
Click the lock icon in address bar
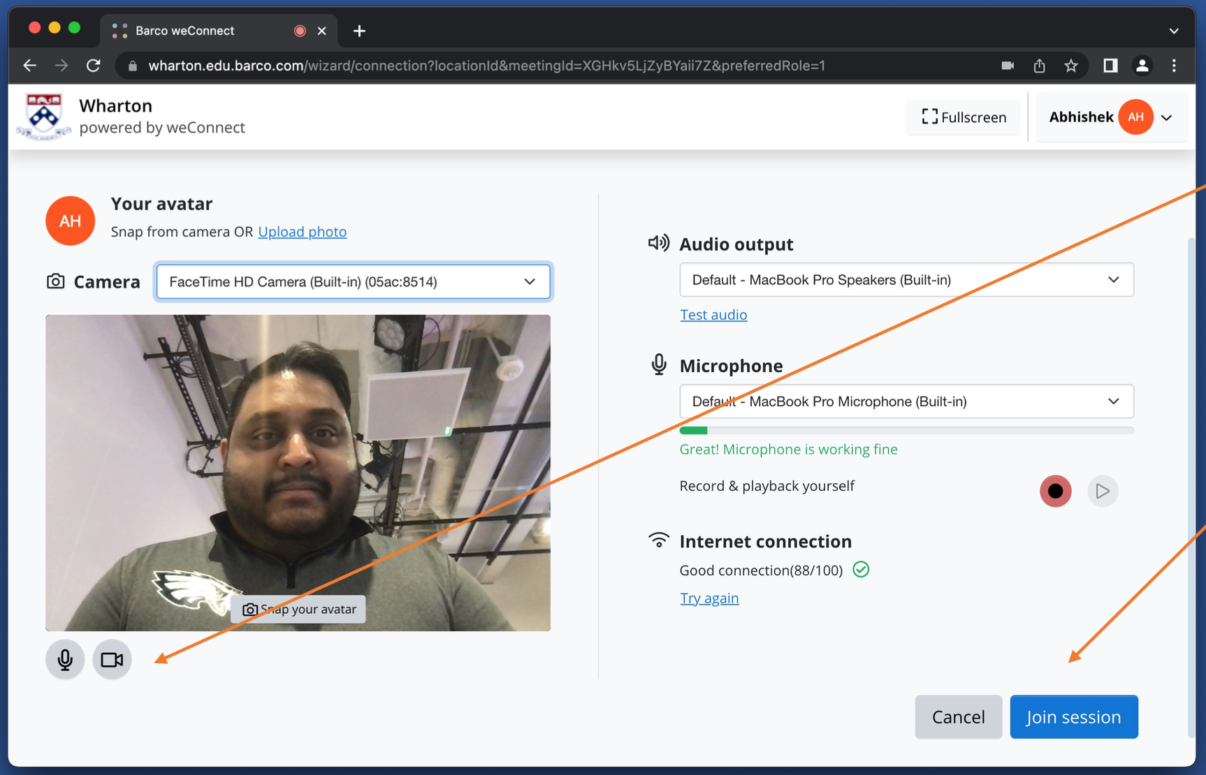click(133, 66)
